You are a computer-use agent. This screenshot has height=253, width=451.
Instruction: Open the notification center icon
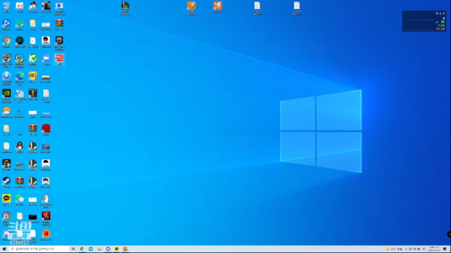pyautogui.click(x=445, y=249)
